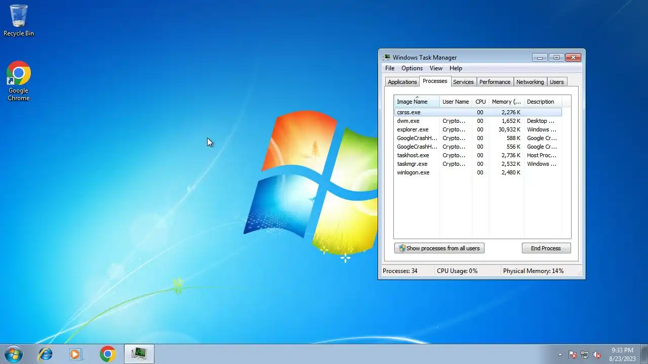648x364 pixels.
Task: Click Processes: 34 in status bar
Action: [400, 271]
